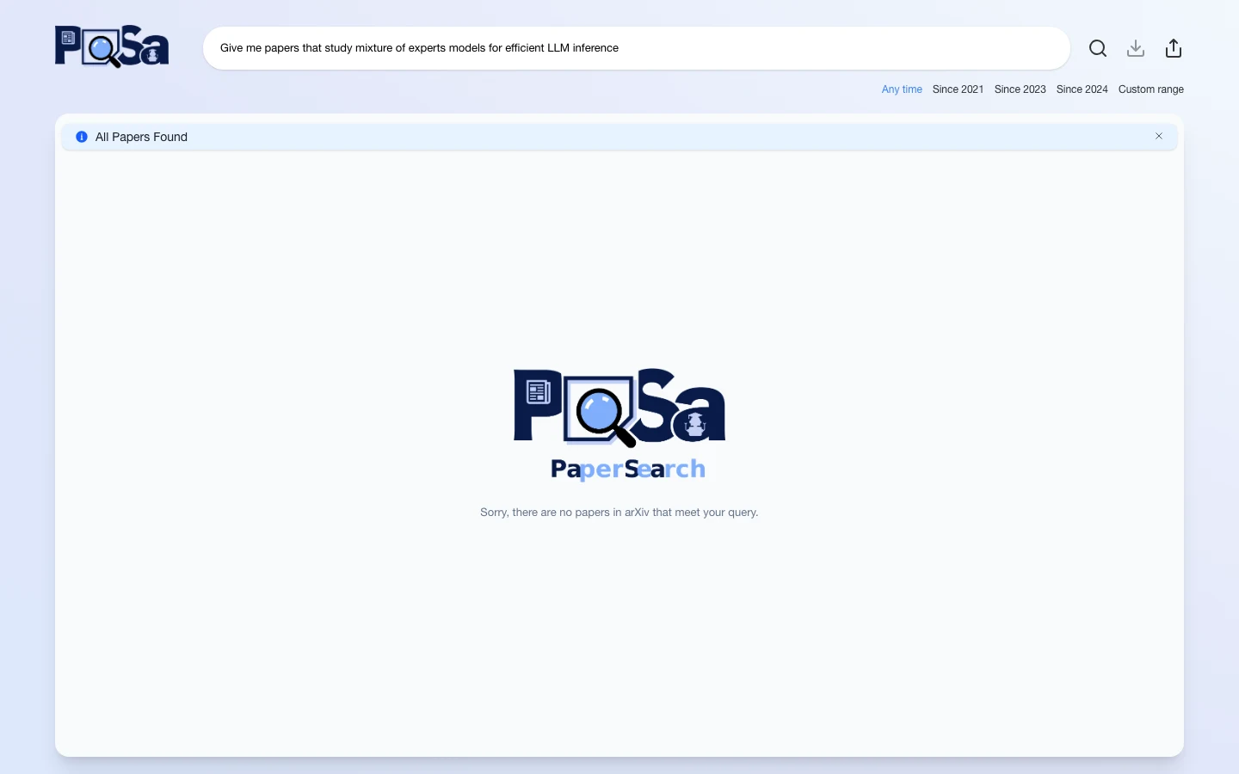Download results with the download icon
This screenshot has width=1239, height=774.
[1136, 48]
